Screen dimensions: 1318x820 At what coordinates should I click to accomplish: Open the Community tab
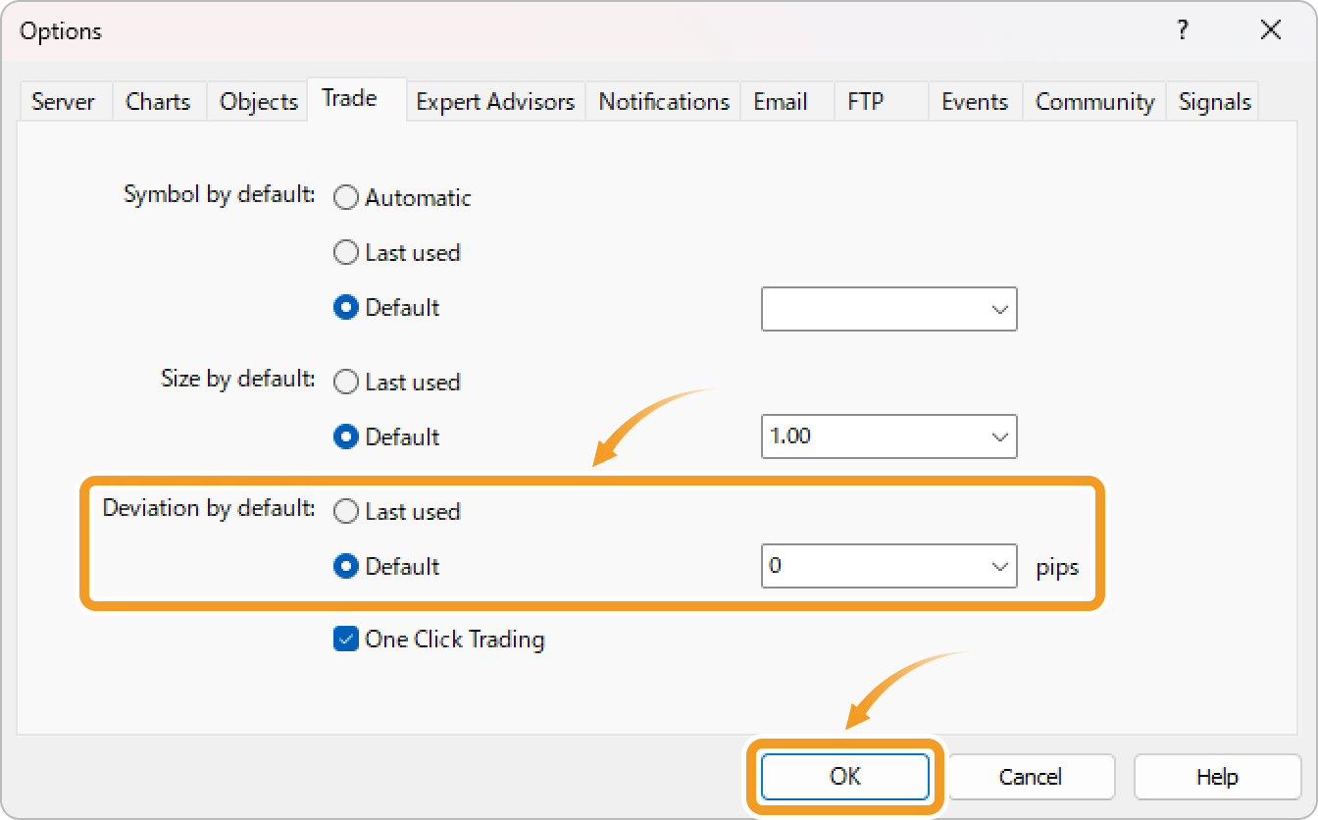pyautogui.click(x=1094, y=102)
